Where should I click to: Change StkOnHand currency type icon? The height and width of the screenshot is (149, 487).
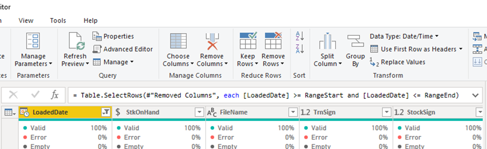[x=118, y=113]
